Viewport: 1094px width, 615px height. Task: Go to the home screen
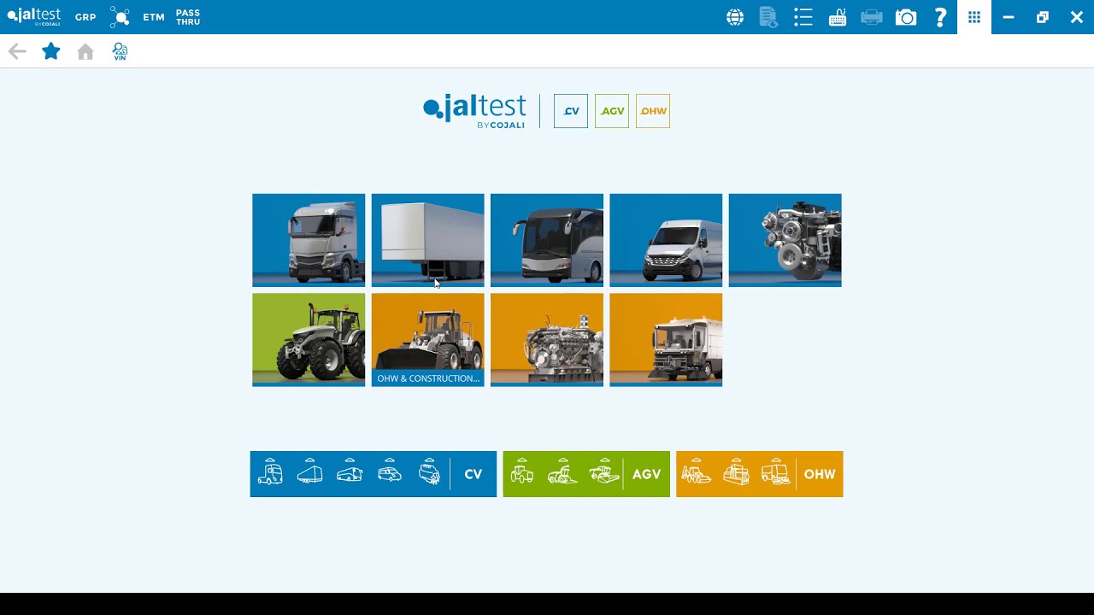(x=85, y=52)
